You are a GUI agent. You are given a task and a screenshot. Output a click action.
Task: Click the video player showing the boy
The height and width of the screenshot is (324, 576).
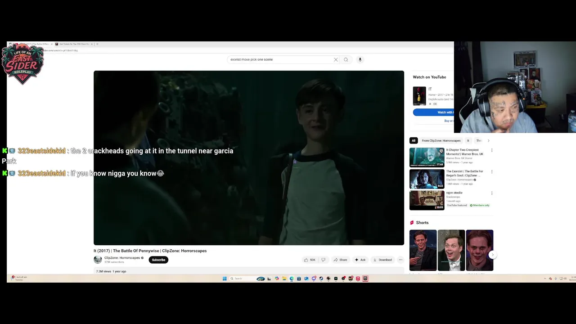[249, 158]
